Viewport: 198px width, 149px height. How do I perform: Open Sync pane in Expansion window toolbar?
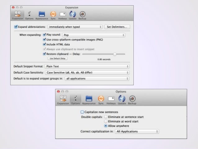click(53, 15)
